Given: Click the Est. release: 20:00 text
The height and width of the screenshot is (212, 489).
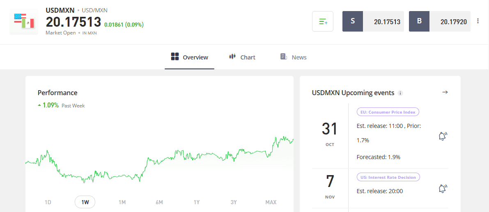Looking at the screenshot, I should click(x=379, y=191).
